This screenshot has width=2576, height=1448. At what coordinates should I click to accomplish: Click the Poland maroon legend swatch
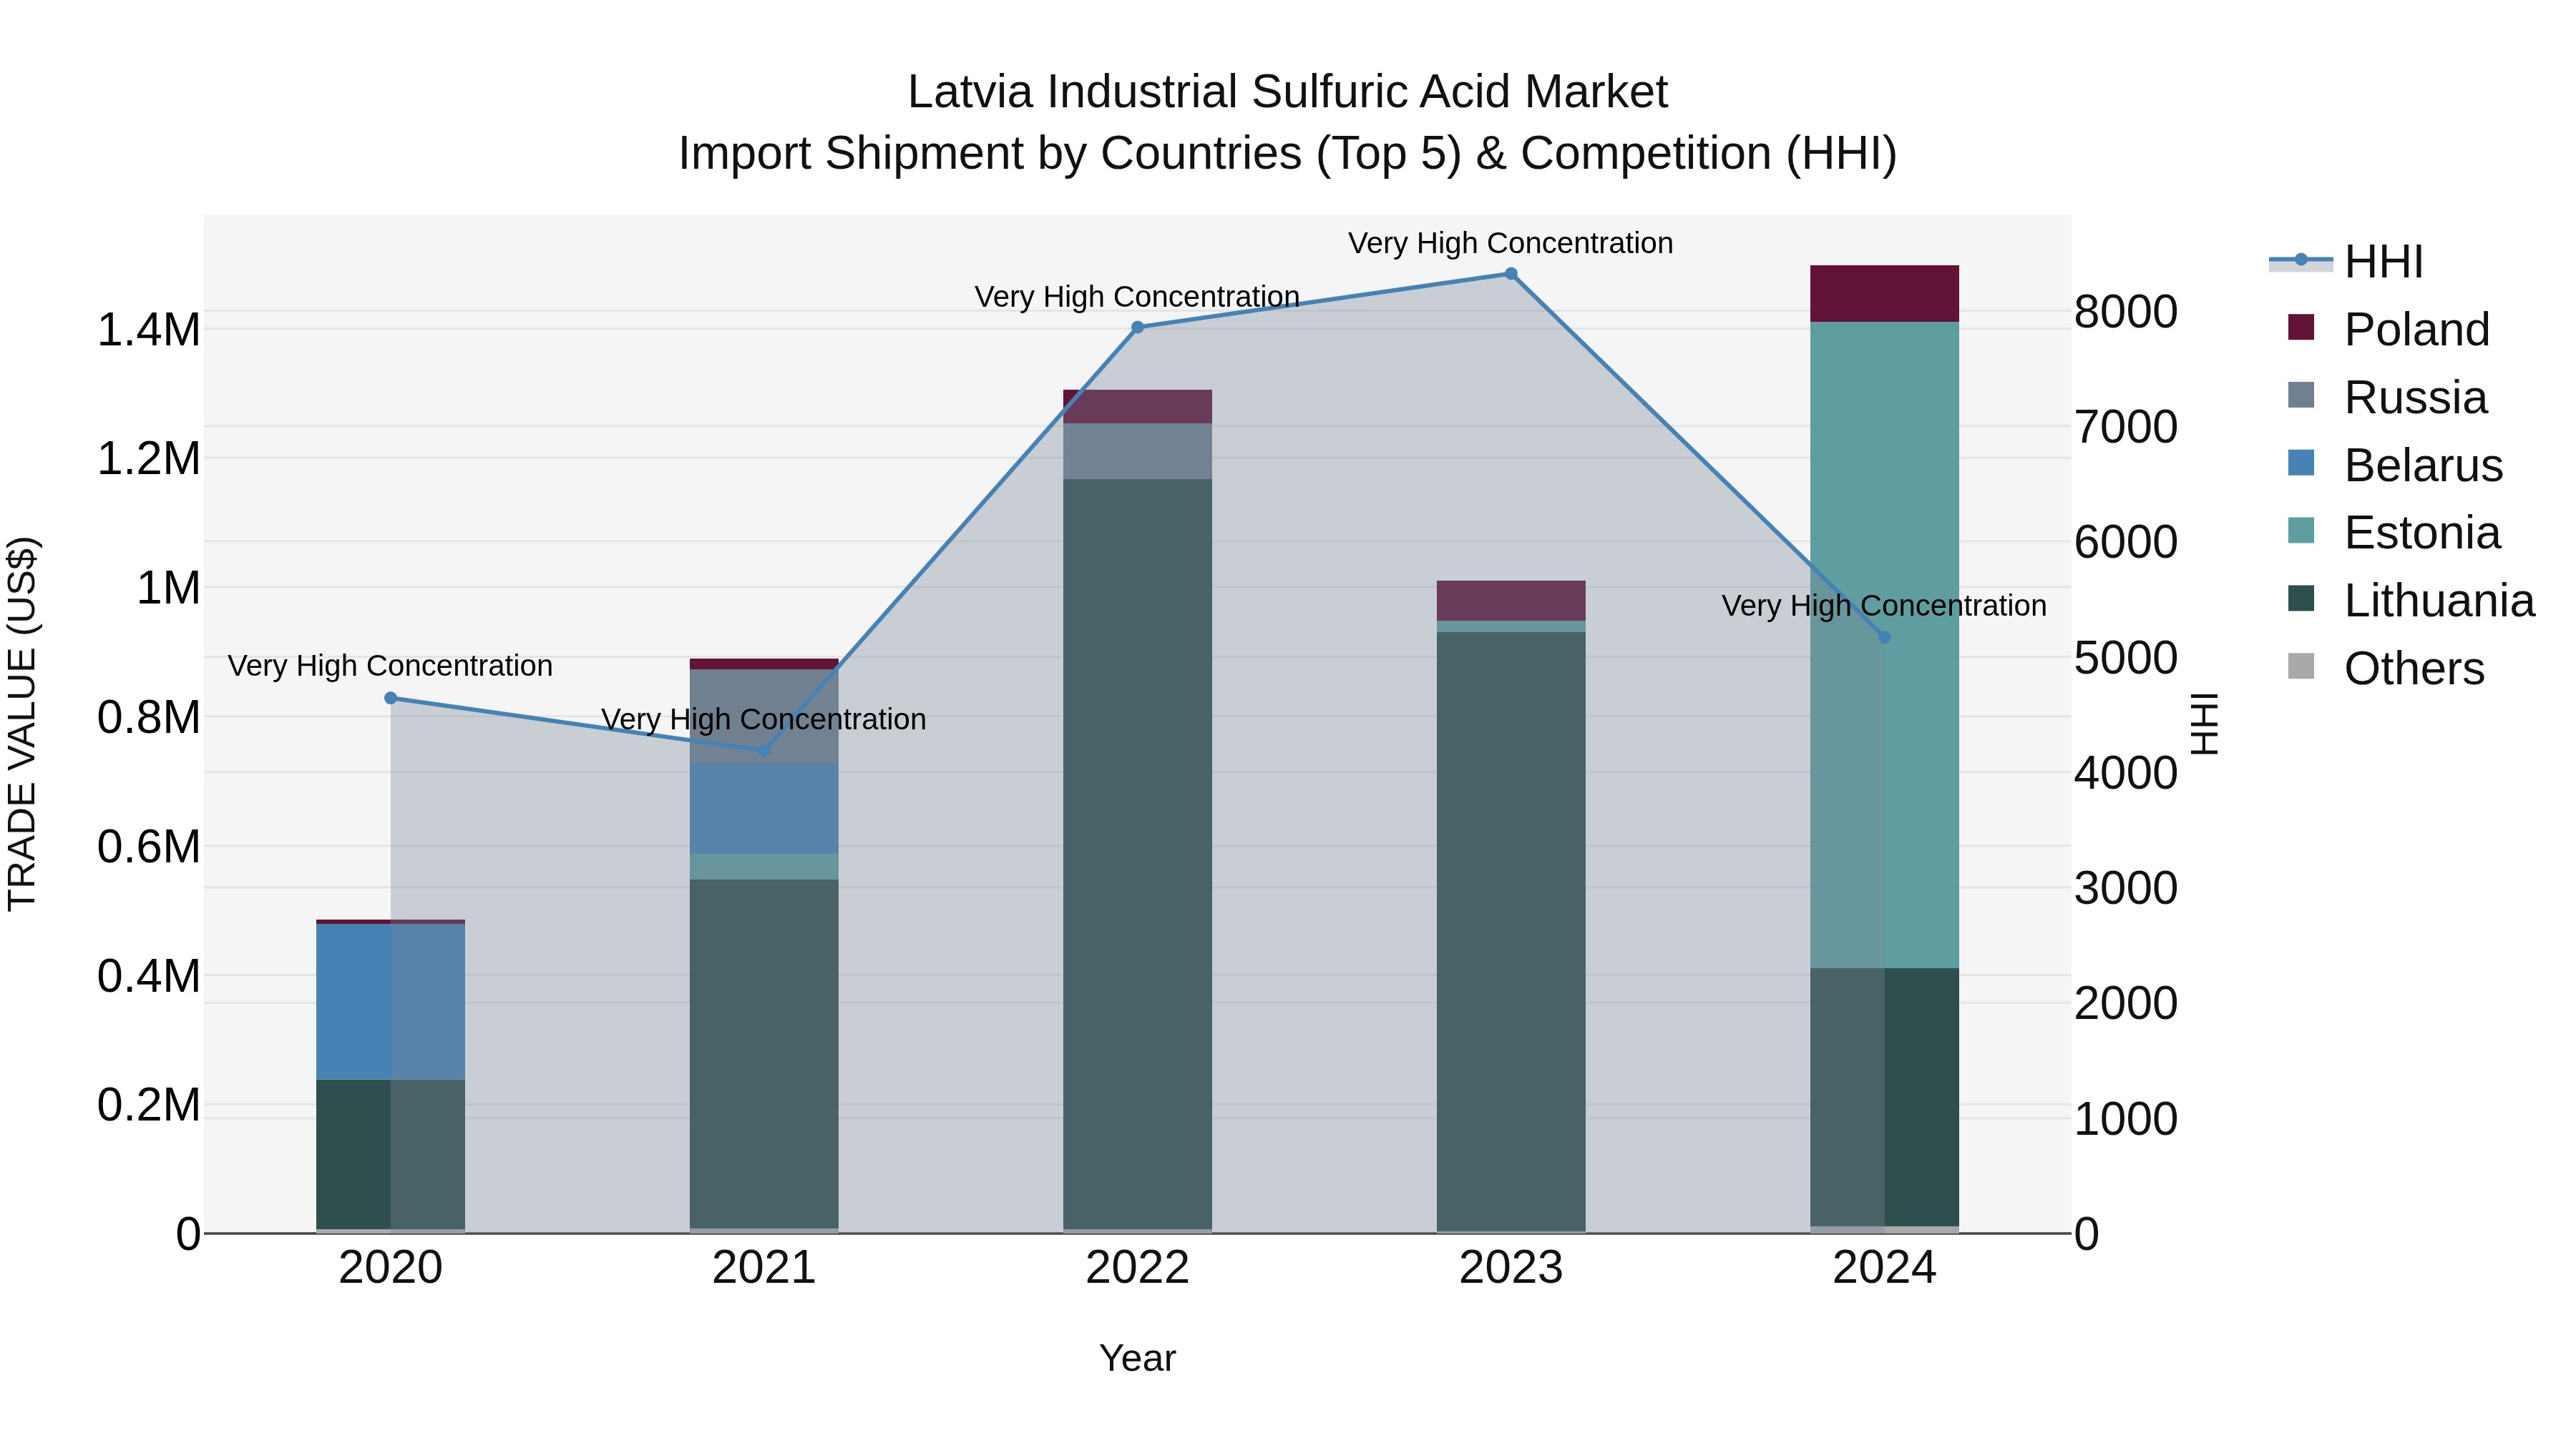(x=2301, y=327)
